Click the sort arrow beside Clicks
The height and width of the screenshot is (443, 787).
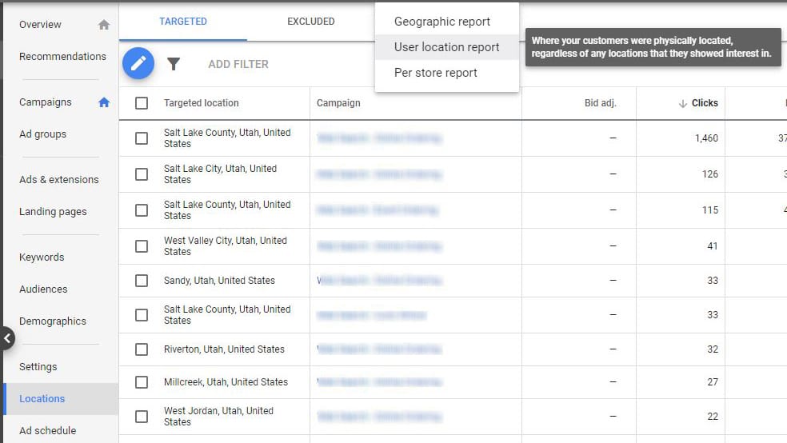(x=682, y=103)
